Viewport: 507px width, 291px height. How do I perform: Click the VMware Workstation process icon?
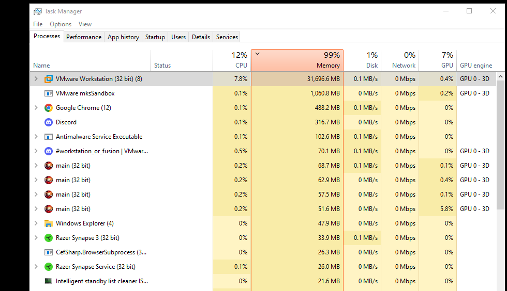click(x=49, y=79)
